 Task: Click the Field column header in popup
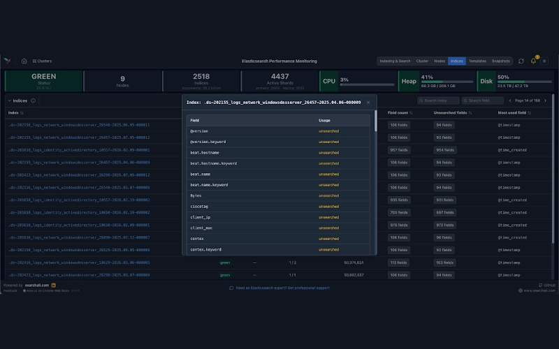click(x=195, y=120)
